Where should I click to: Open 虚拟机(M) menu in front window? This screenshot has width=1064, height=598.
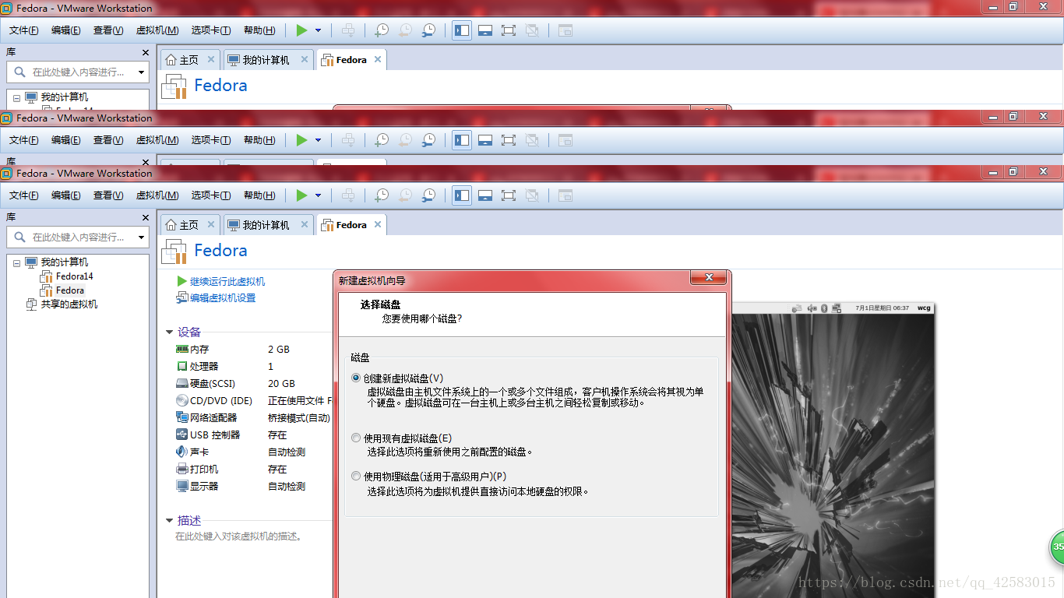[157, 195]
